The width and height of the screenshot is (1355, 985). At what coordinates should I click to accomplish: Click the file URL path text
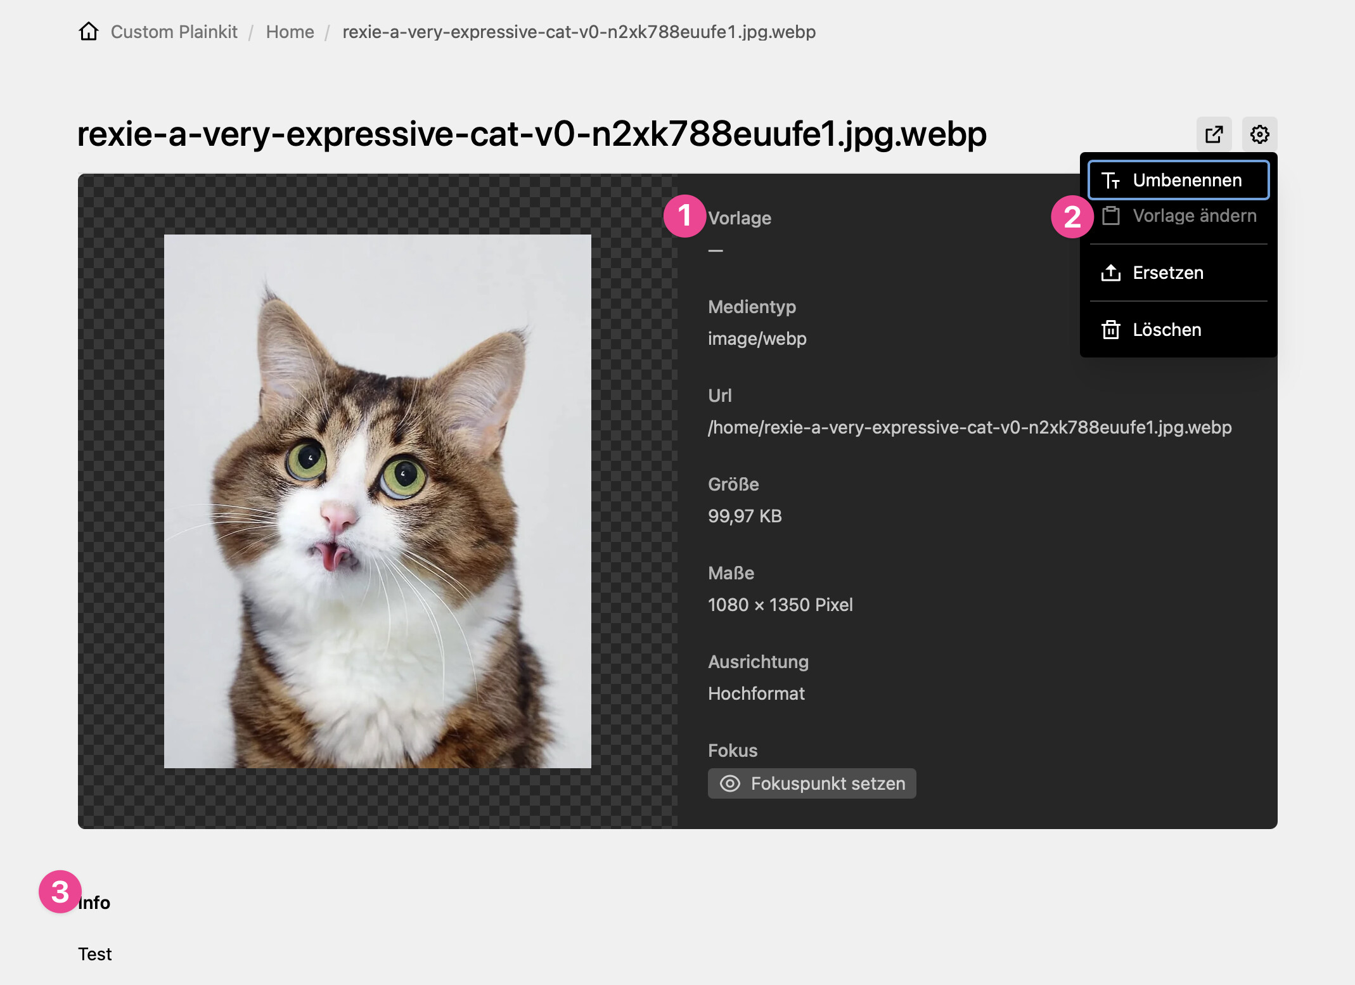969,428
